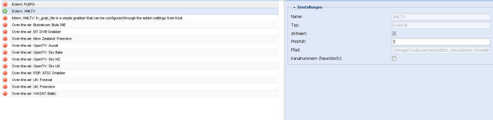Image resolution: width=493 pixels, height=120 pixels.
Task: Enable Kanalnummern (heuristisch) checkbox
Action: tap(394, 59)
